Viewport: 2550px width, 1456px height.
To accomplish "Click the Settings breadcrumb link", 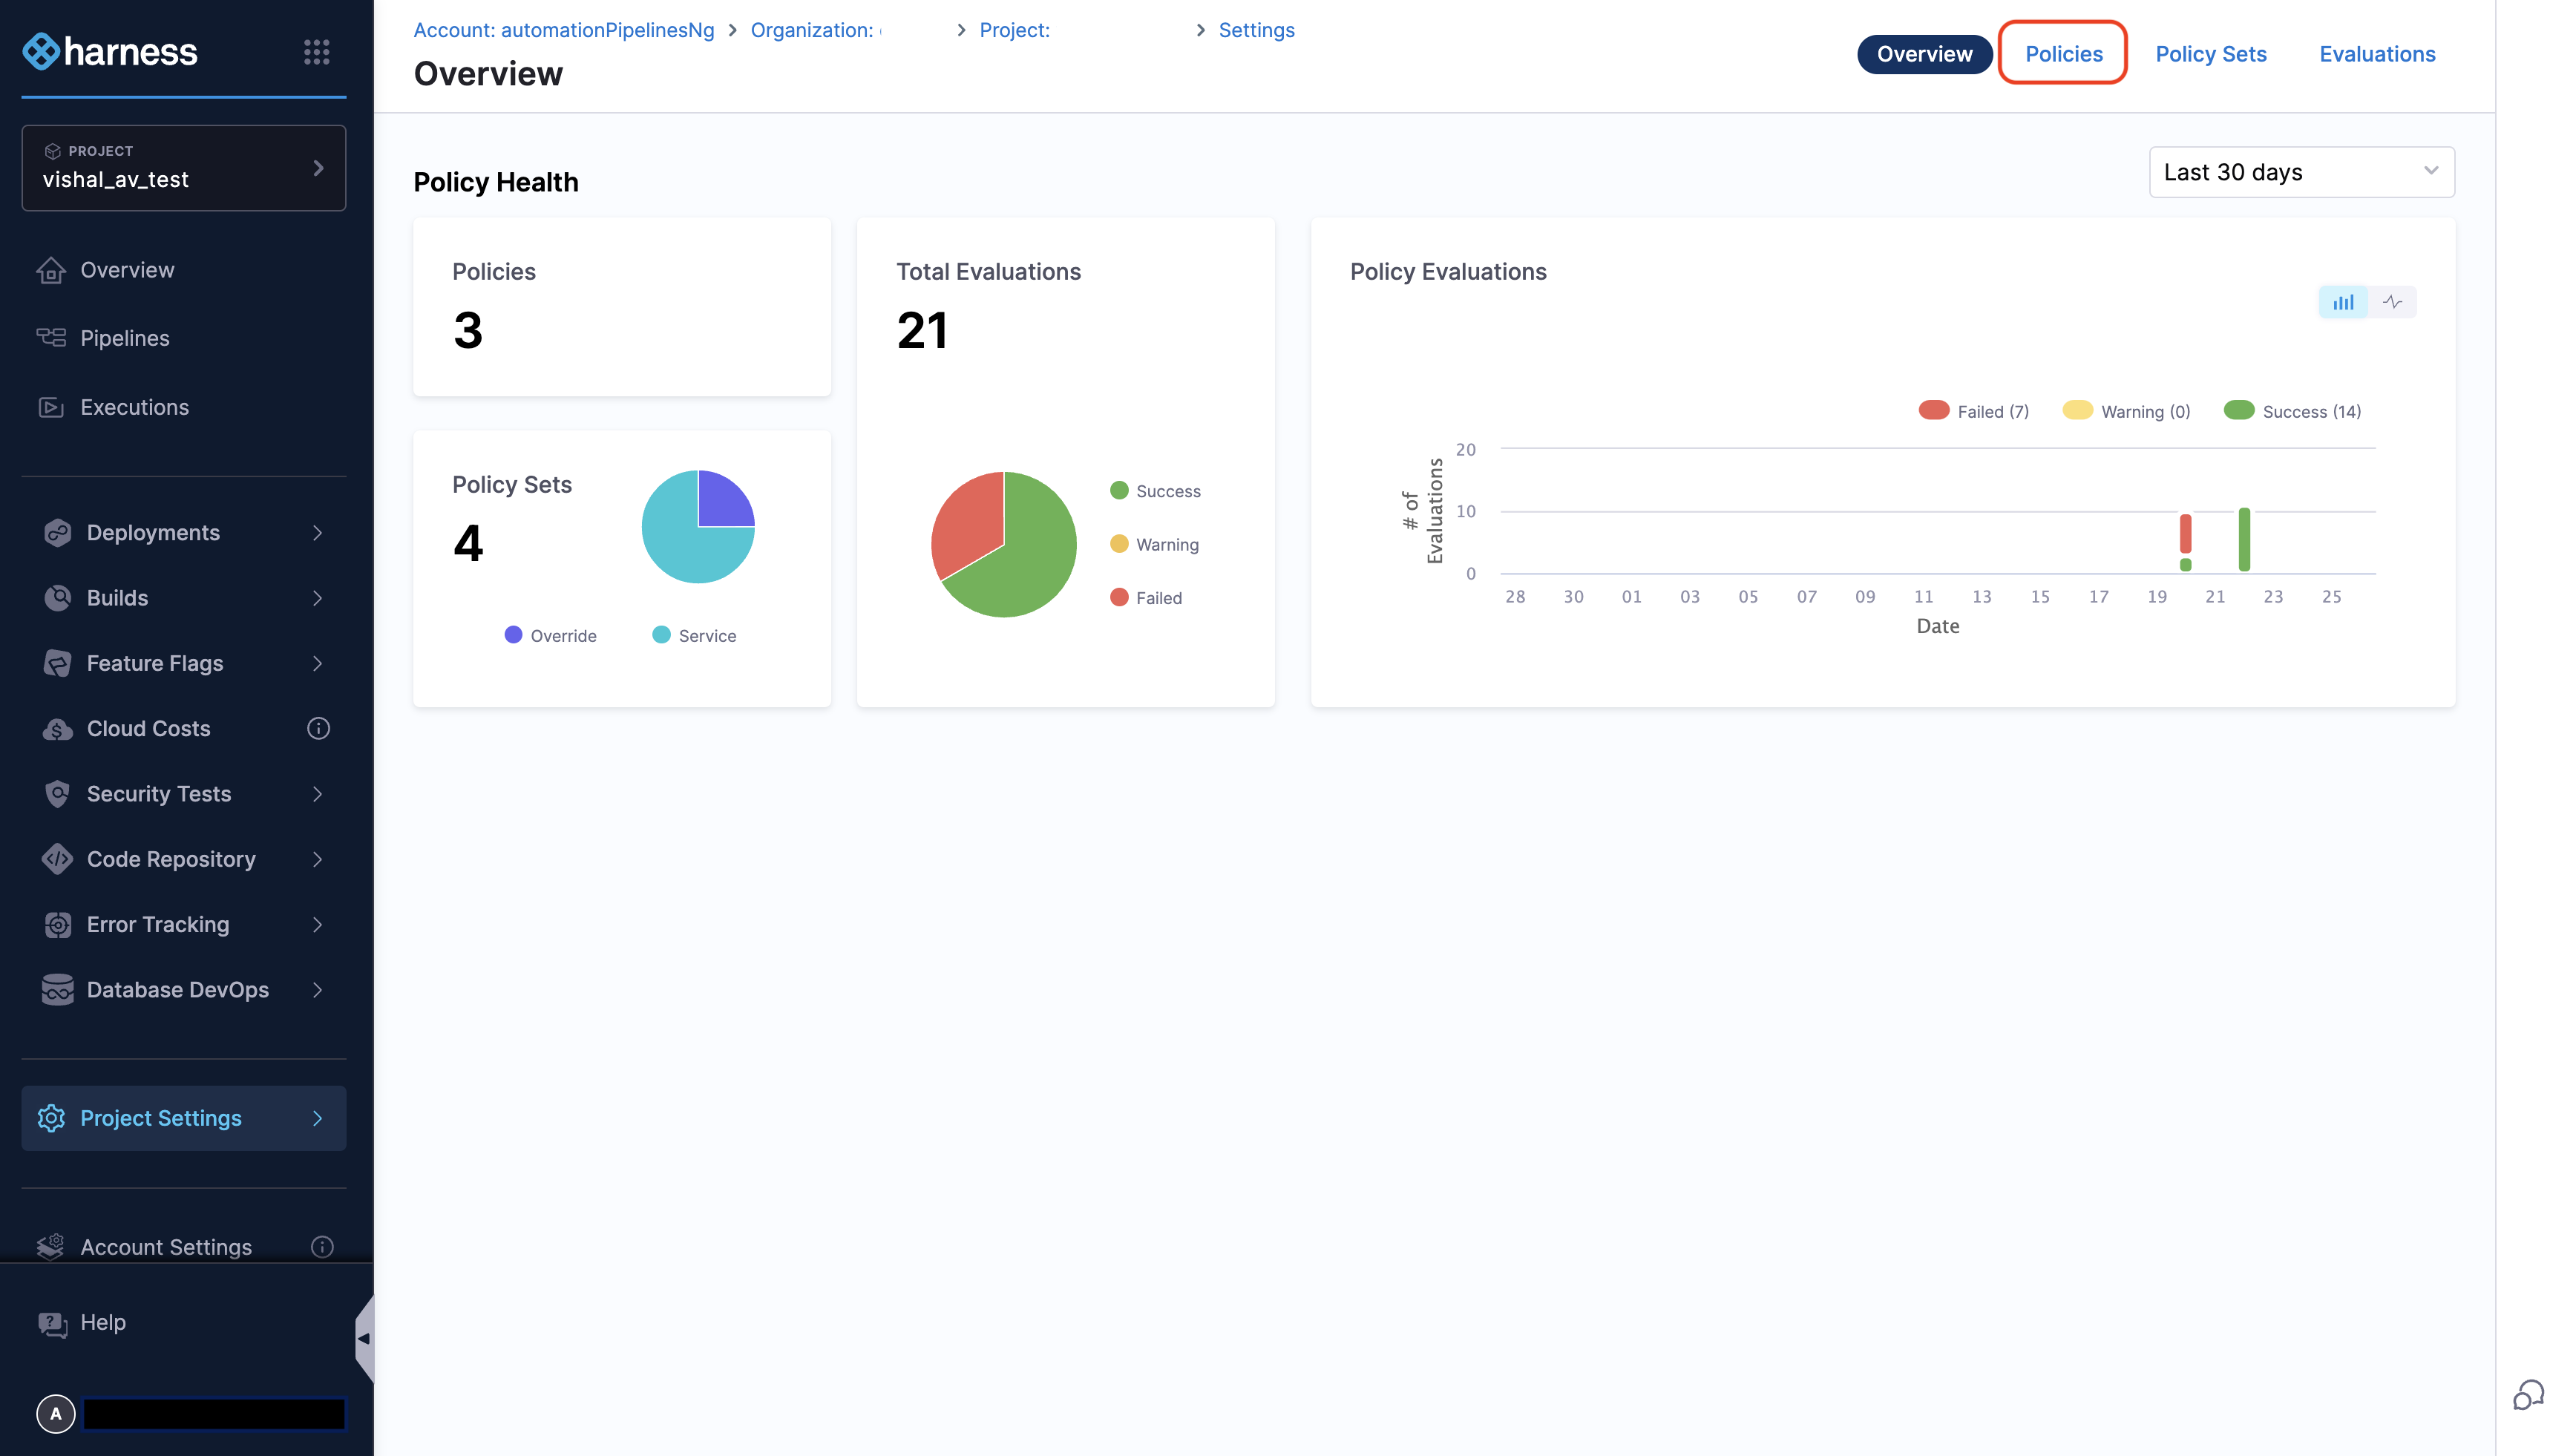I will pos(1256,29).
